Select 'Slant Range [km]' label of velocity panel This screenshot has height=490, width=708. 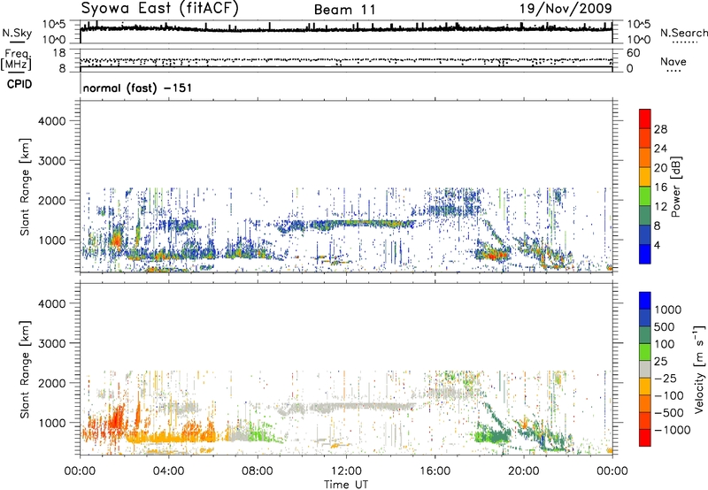[x=25, y=369]
